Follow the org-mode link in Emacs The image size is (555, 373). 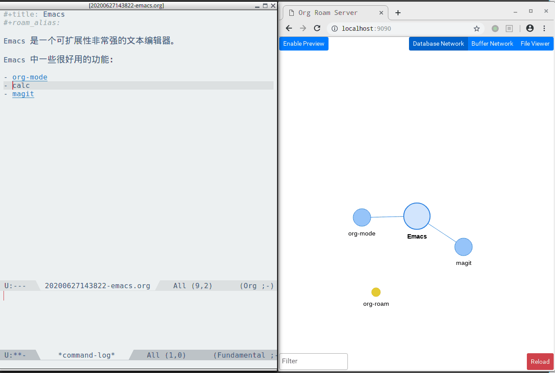tap(30, 77)
